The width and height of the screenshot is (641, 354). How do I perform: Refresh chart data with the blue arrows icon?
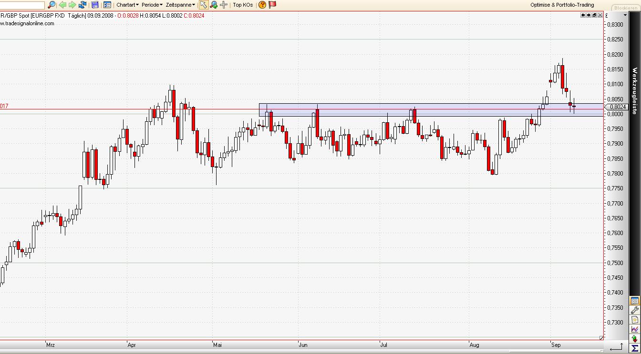(83, 5)
